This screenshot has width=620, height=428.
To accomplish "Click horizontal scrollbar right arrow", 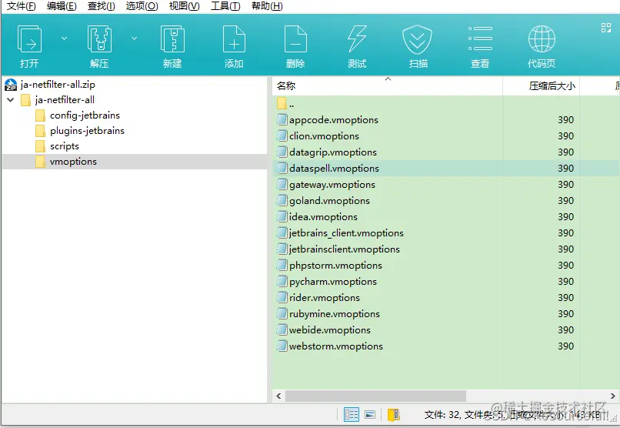I will tap(612, 396).
